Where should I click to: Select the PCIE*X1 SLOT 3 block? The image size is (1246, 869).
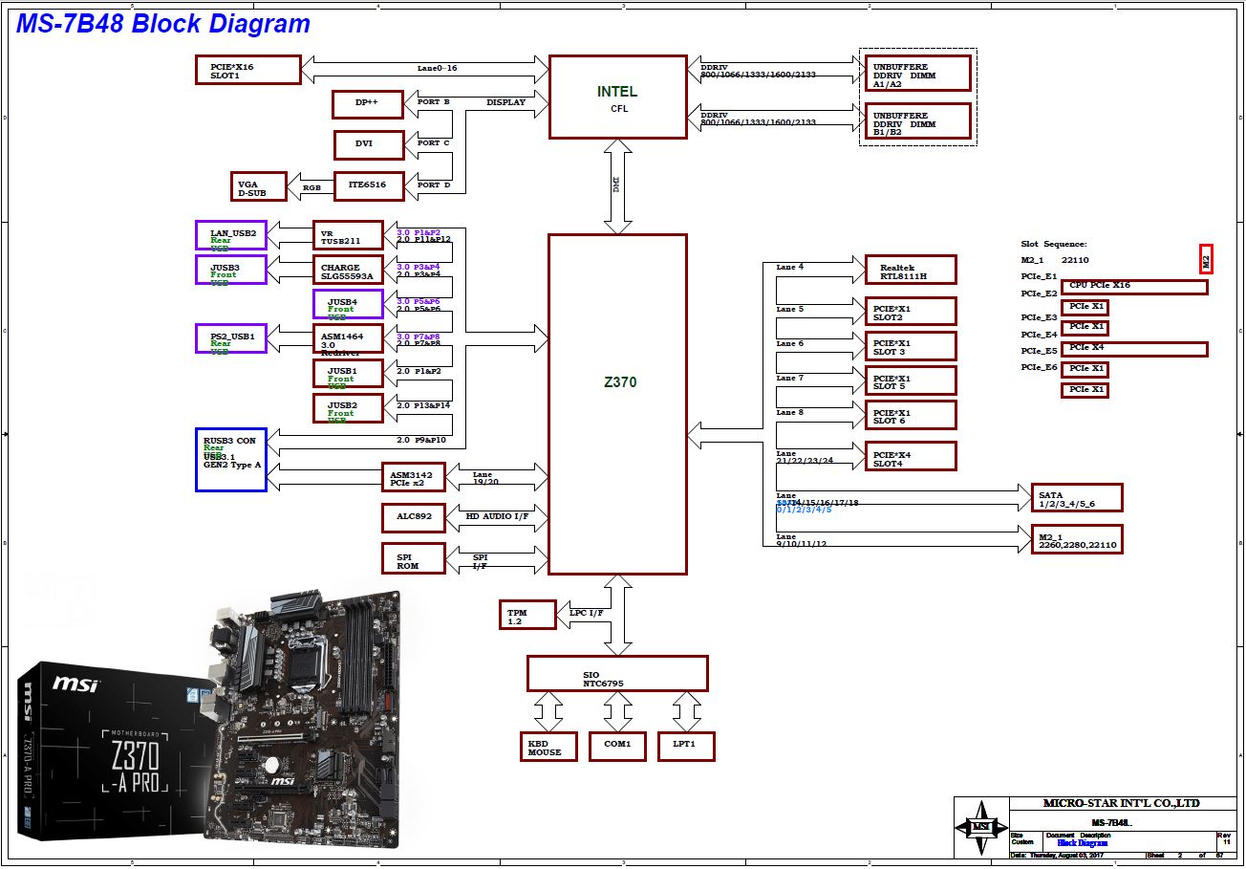pyautogui.click(x=911, y=346)
